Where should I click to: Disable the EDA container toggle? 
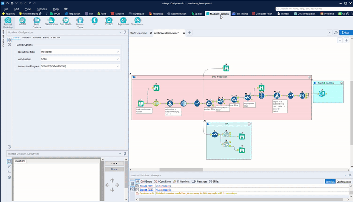208,124
